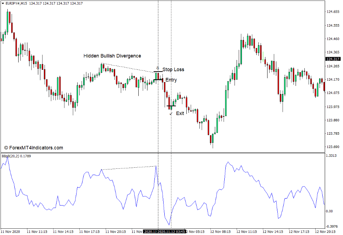Open the chart dropdown via the triangle icon

pyautogui.click(x=3, y=3)
